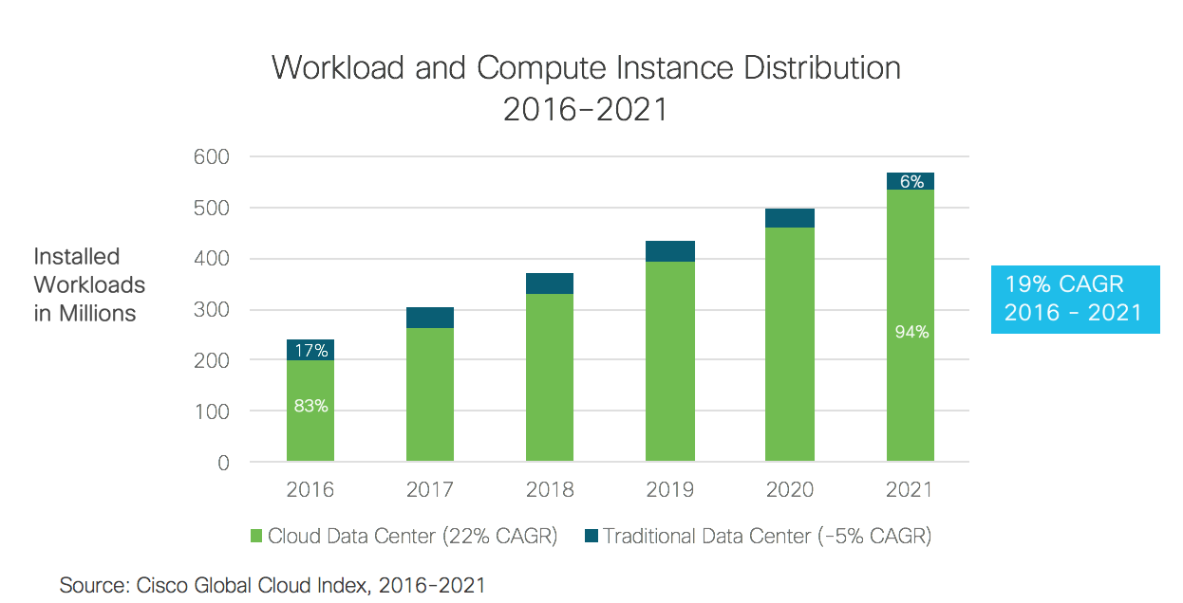Click the blue 19% CAGR callout box
This screenshot has width=1183, height=603.
point(1075,300)
